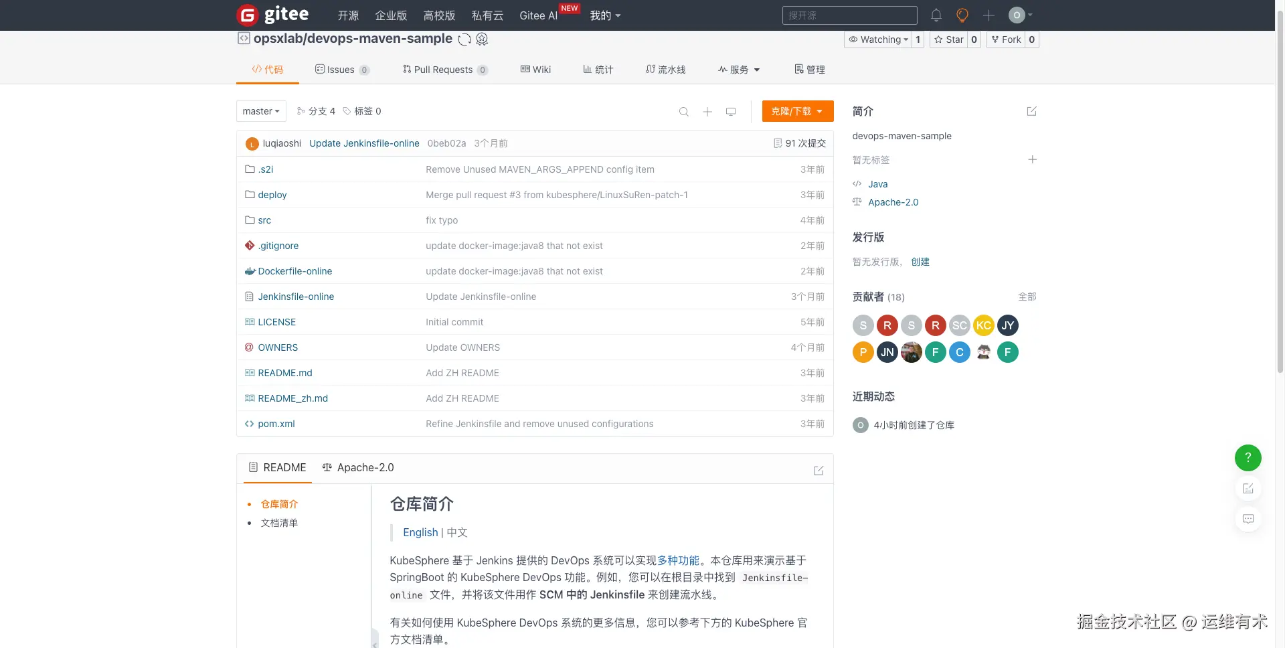Open the Jenkinsfile-online file
Viewport: 1285px width, 648px height.
(x=296, y=297)
